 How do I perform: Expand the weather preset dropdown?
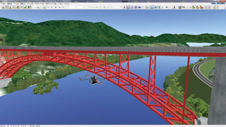point(187,7)
